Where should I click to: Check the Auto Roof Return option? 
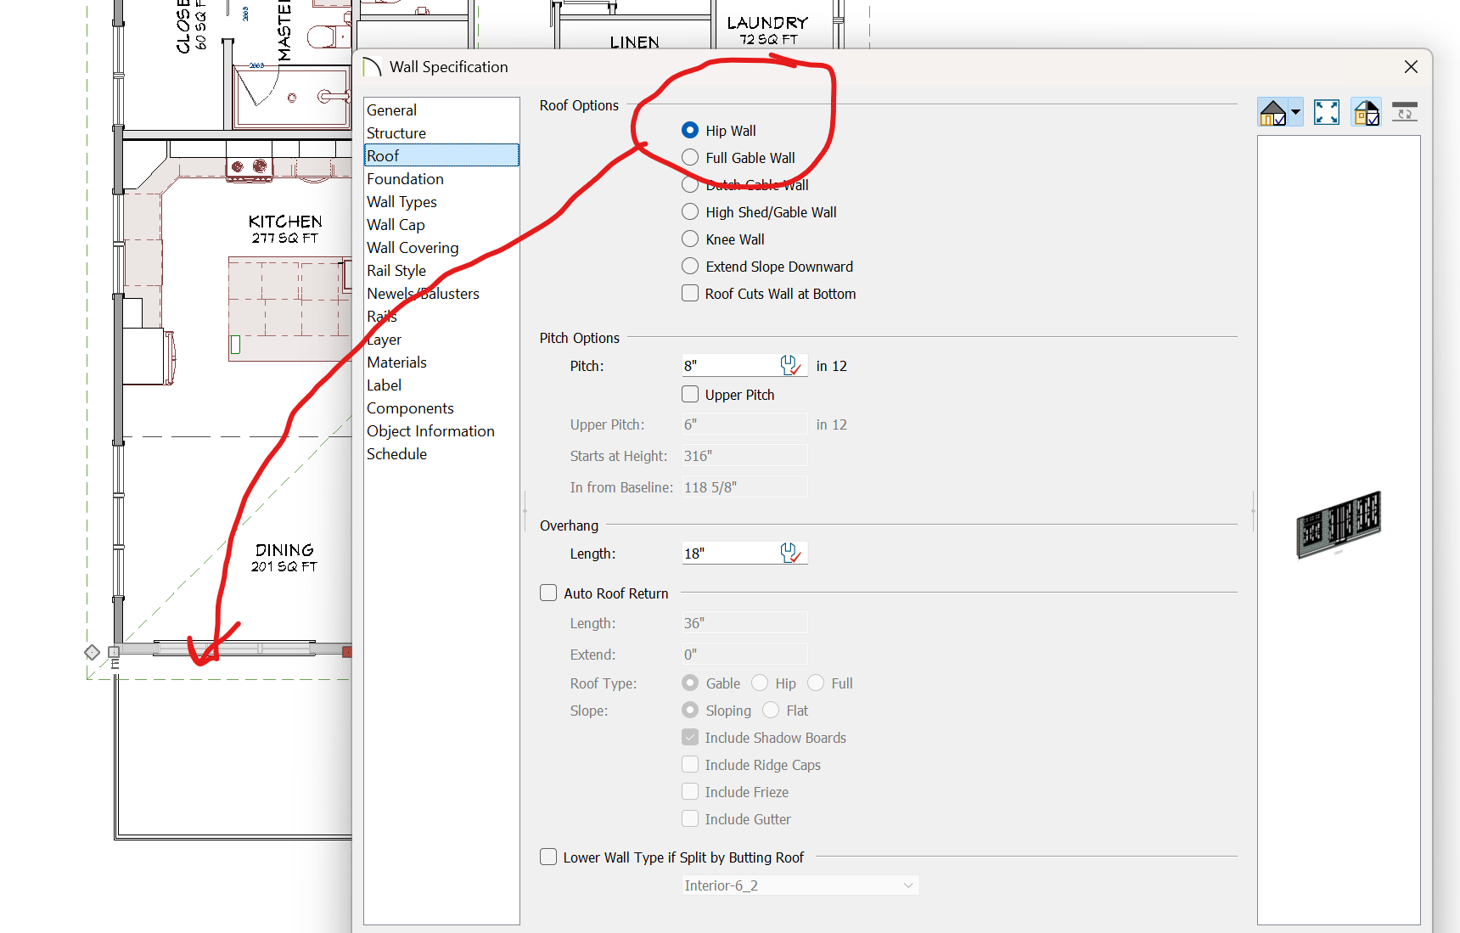click(548, 593)
